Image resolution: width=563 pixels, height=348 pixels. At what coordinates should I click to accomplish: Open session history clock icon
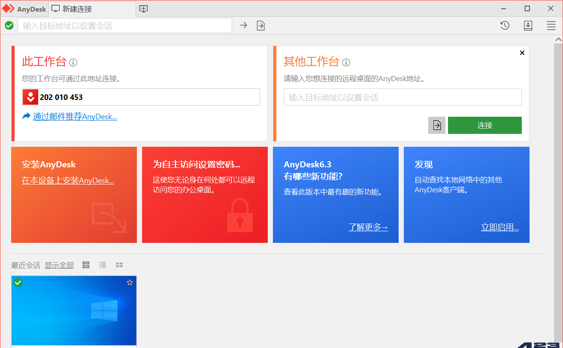505,26
